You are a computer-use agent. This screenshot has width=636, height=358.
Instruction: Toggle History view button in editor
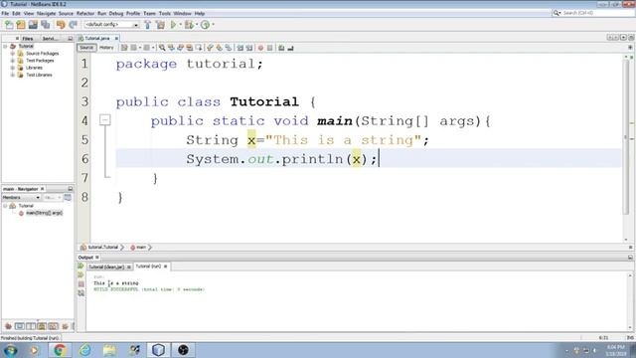point(106,48)
